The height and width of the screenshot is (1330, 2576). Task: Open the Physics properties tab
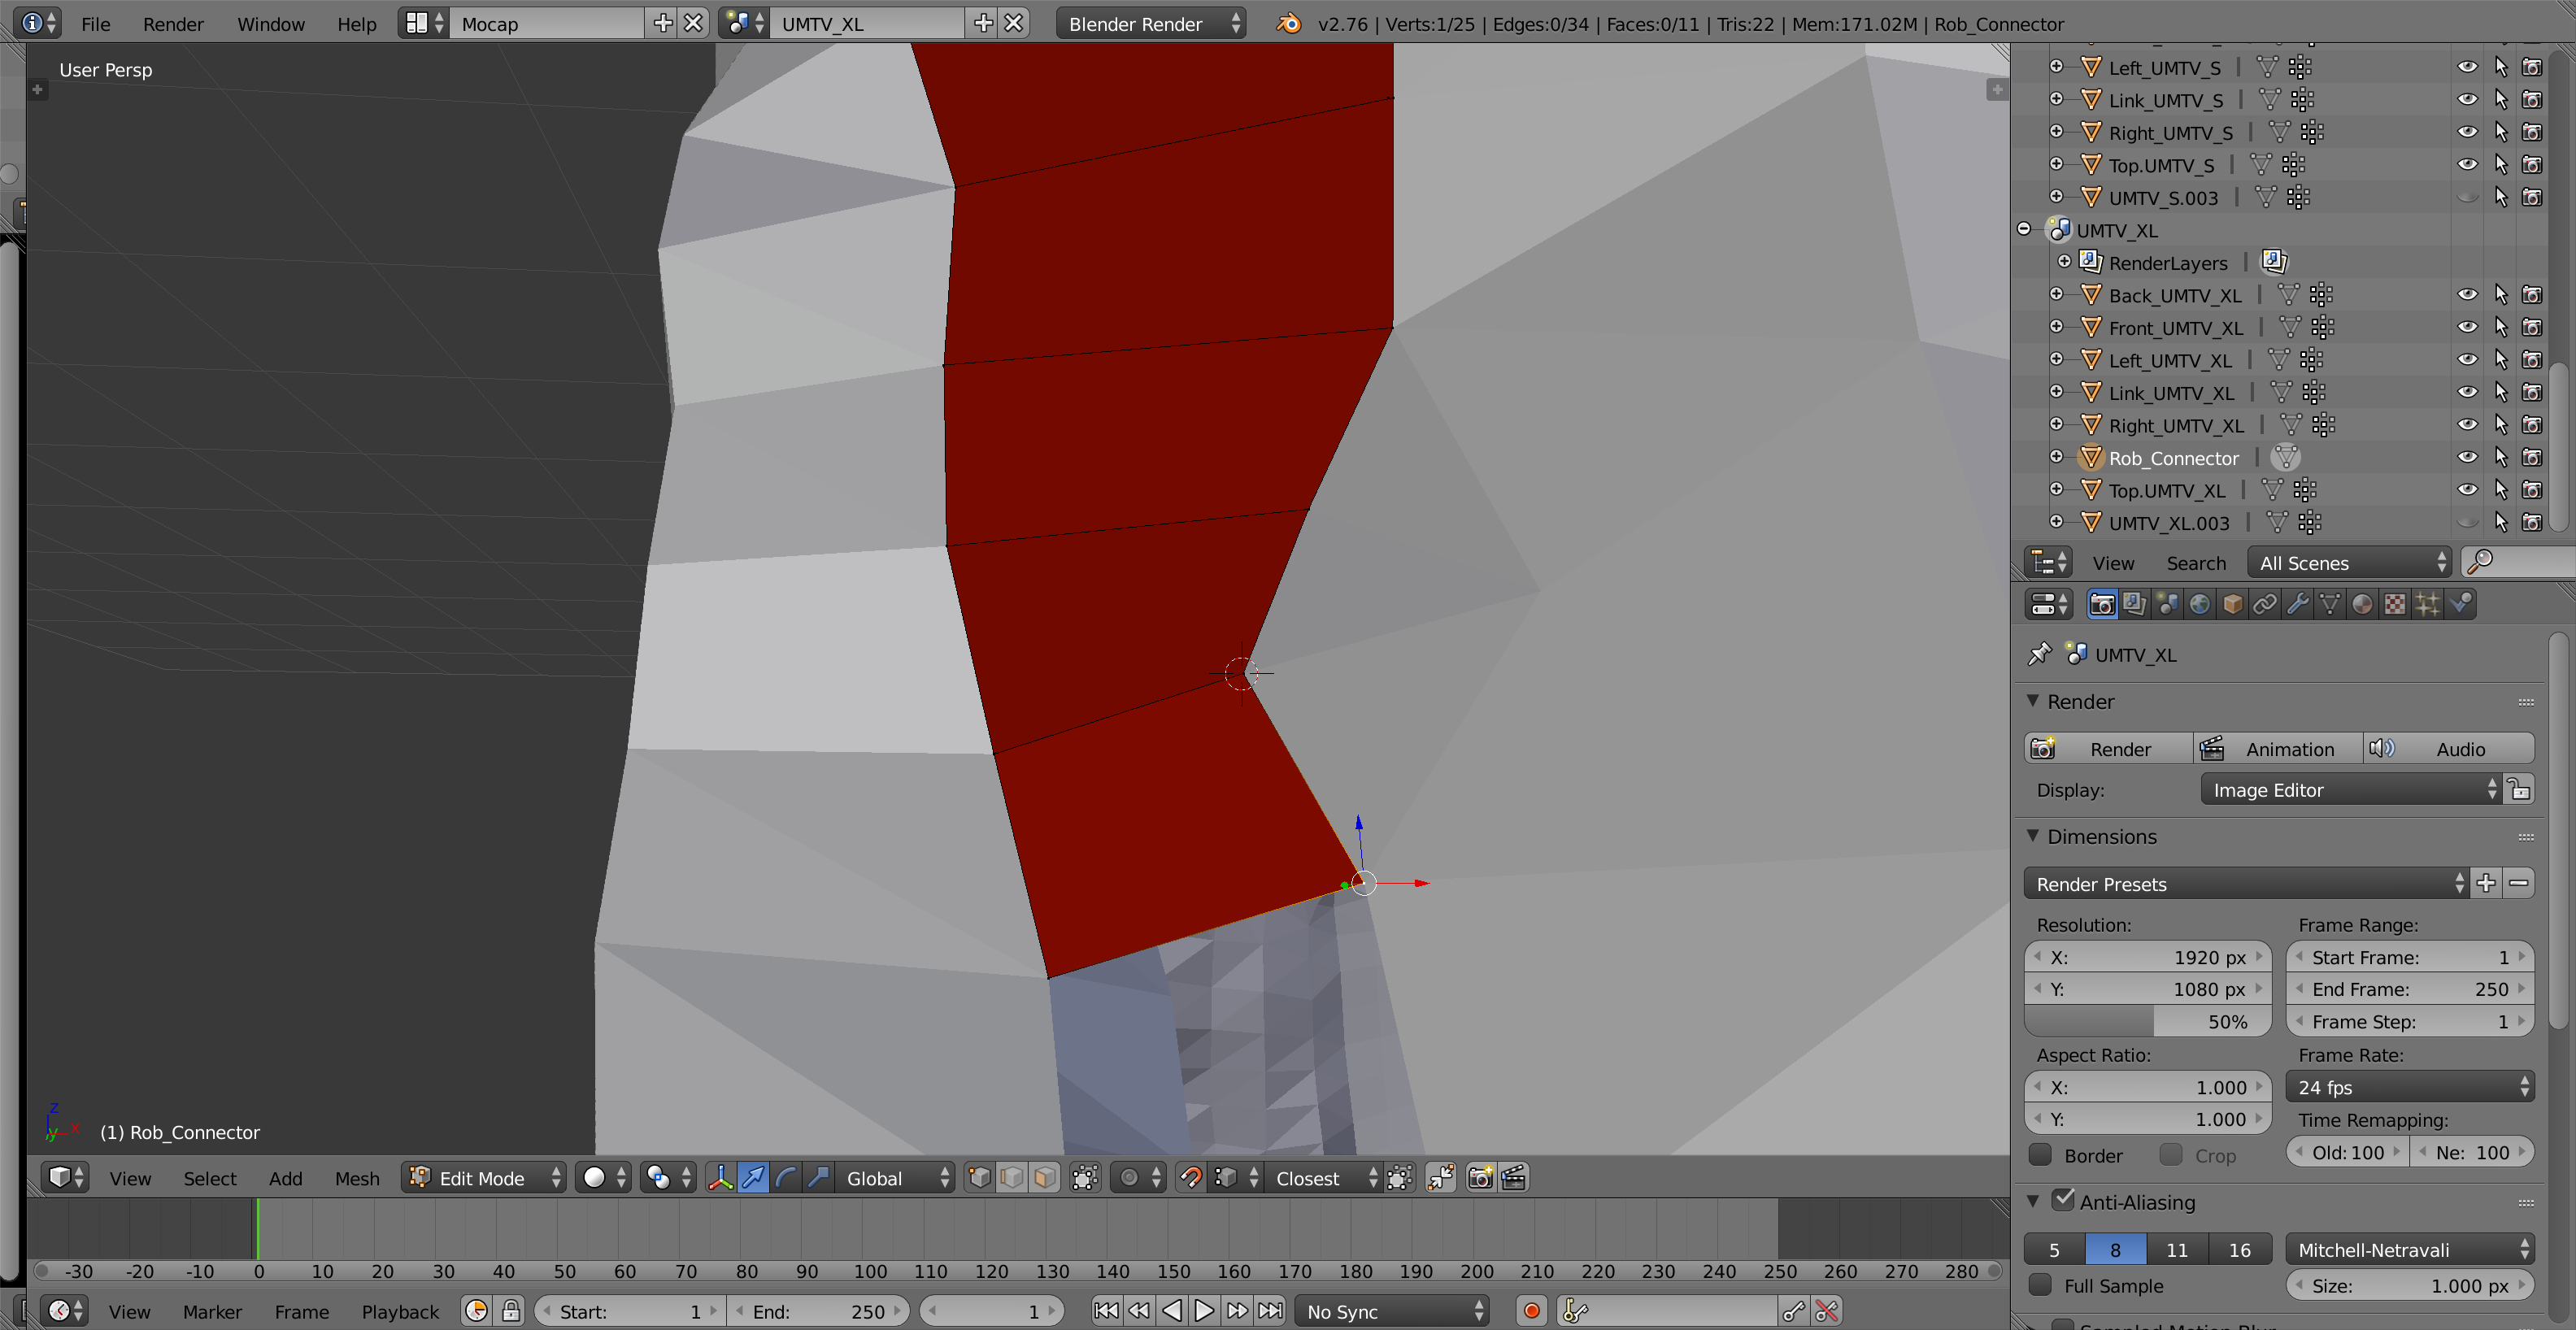tap(2461, 604)
